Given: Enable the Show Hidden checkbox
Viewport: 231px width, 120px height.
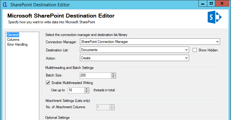Looking at the screenshot, I should (195, 50).
